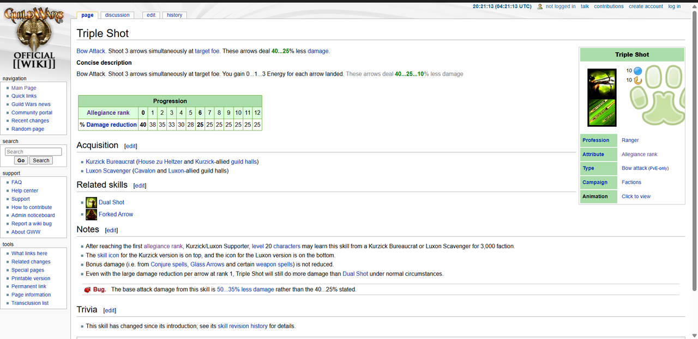Switch to the discussion tab
The width and height of the screenshot is (698, 339).
(x=117, y=15)
